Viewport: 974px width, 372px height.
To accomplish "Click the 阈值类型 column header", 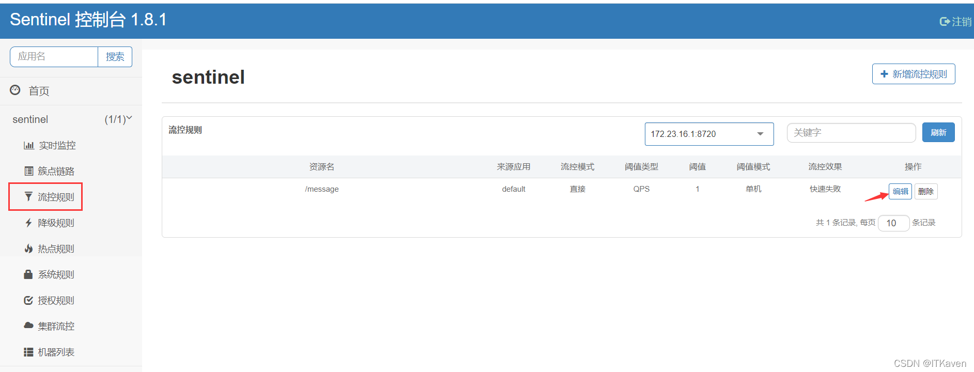I will click(641, 167).
